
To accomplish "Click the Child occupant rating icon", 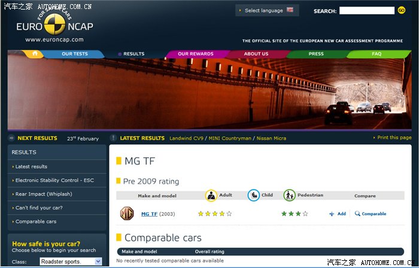I will (254, 196).
